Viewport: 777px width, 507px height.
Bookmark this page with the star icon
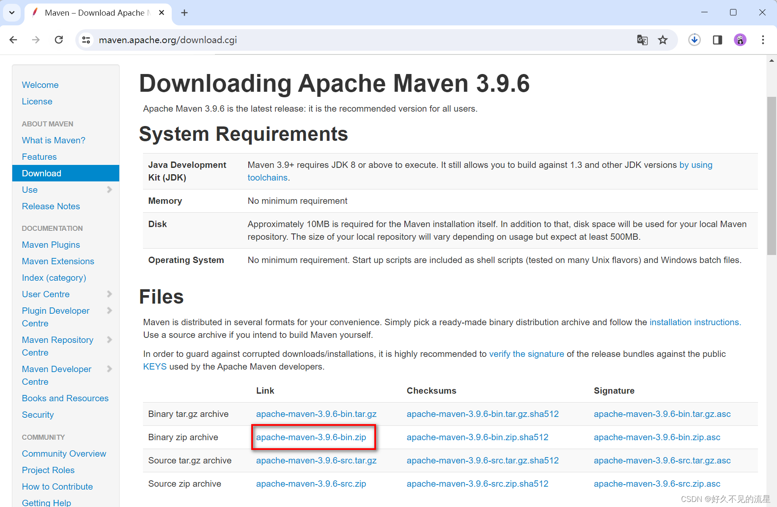pyautogui.click(x=663, y=40)
